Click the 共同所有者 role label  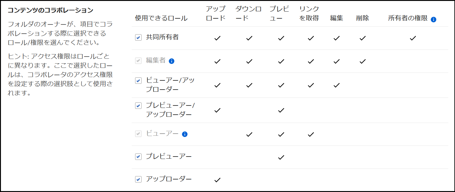click(162, 37)
